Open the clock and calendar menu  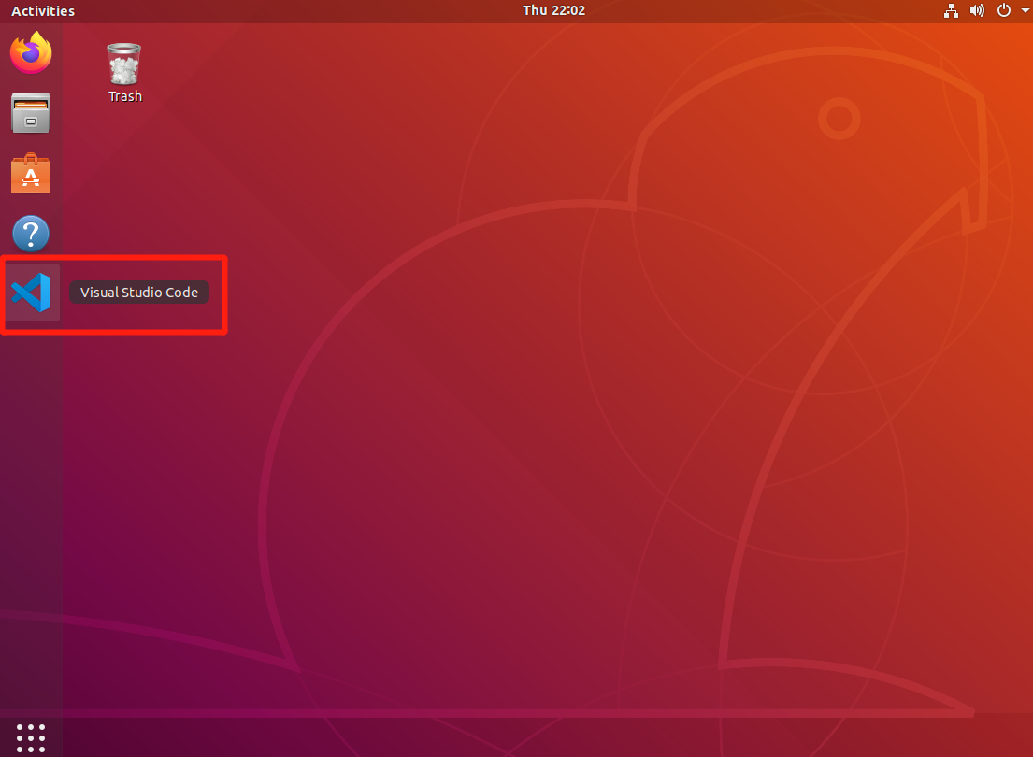[x=553, y=10]
